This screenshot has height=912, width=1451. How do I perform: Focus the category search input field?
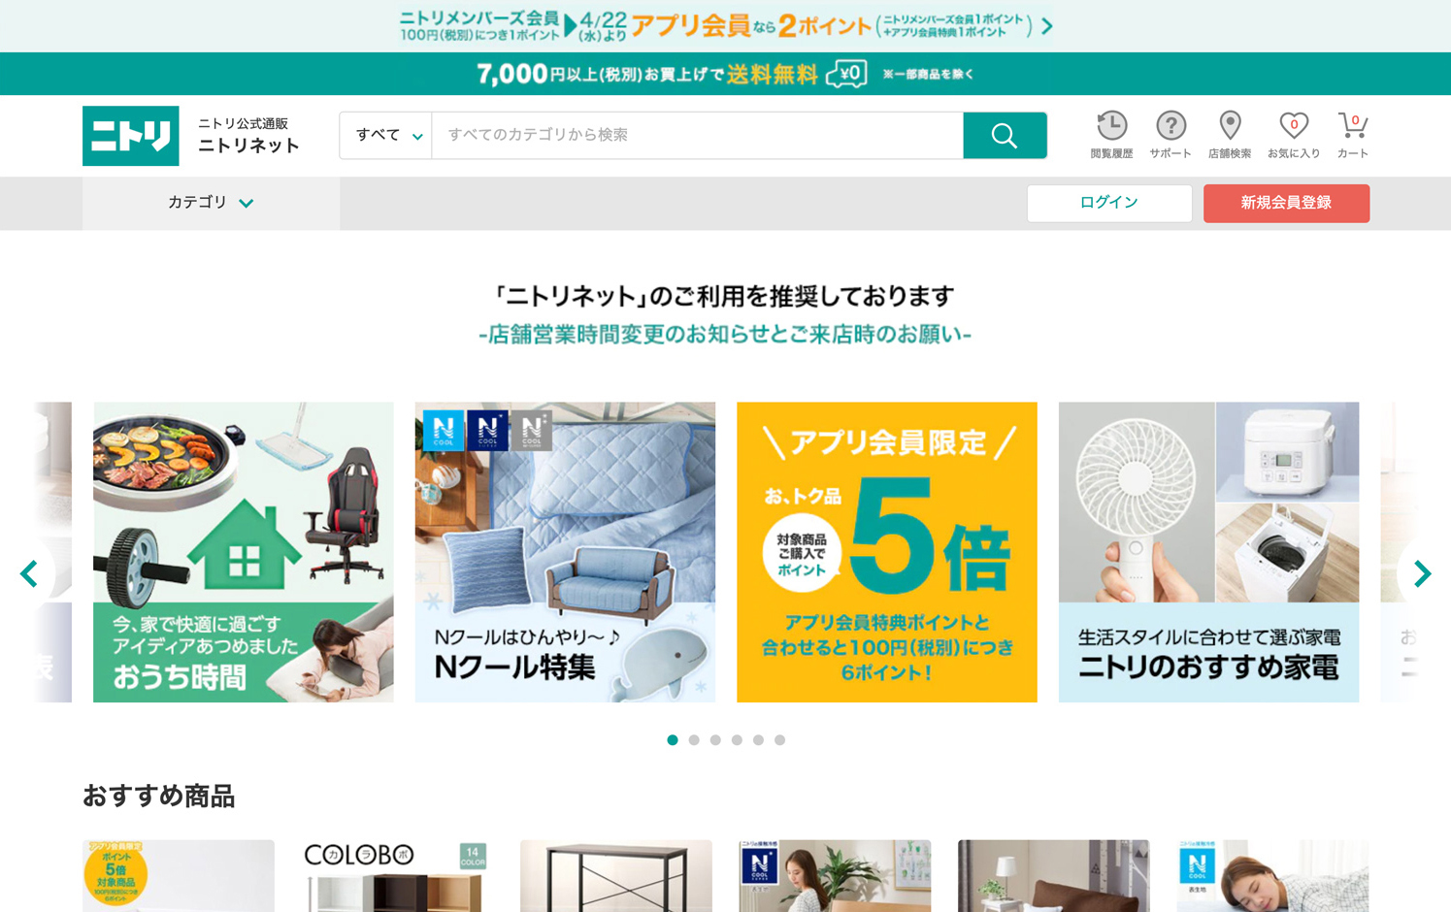pos(698,135)
